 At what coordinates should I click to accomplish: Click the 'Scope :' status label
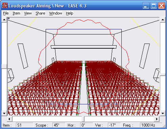tap(42, 125)
